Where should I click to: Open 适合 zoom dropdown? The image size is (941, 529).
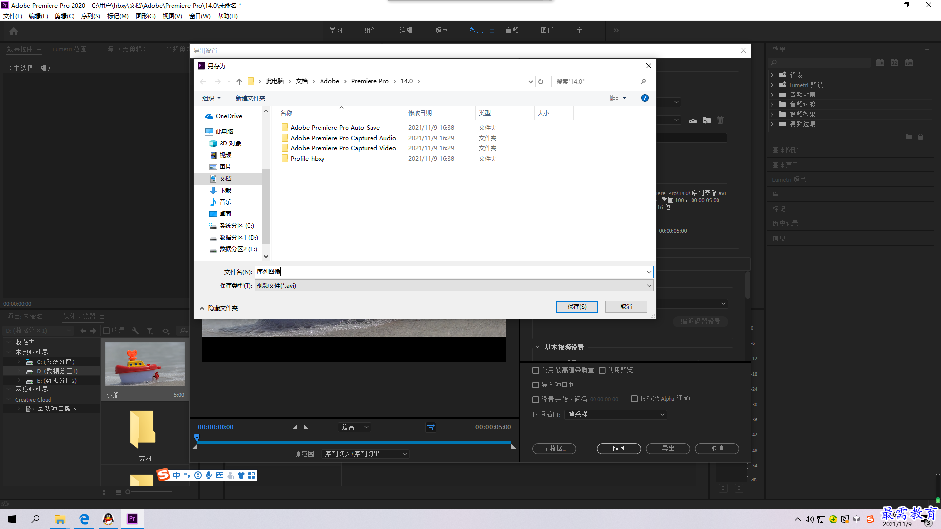pyautogui.click(x=354, y=427)
